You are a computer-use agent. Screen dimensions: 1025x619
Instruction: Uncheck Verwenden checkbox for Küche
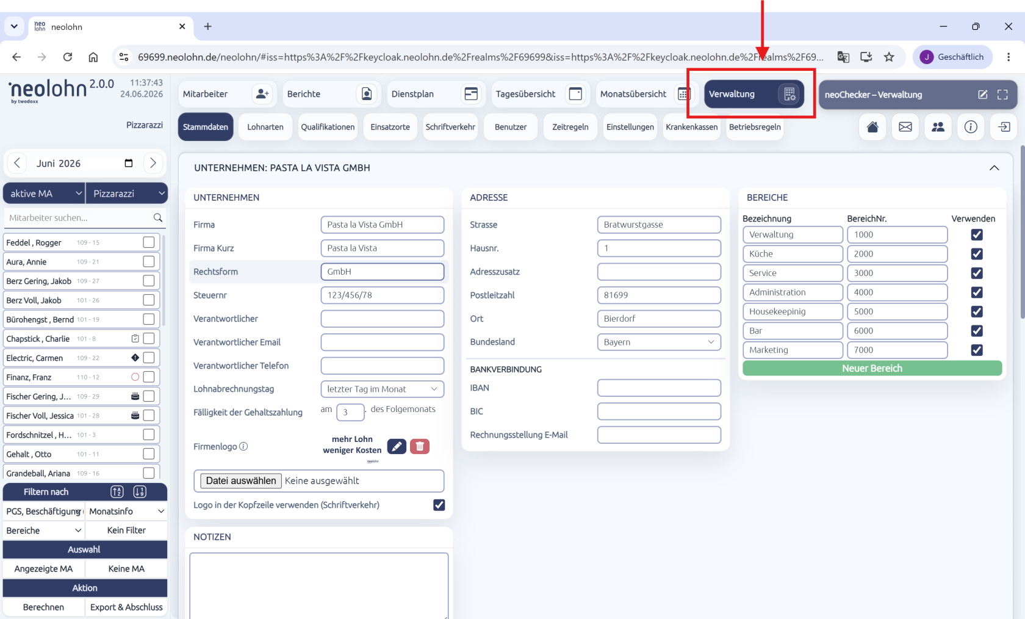[977, 254]
